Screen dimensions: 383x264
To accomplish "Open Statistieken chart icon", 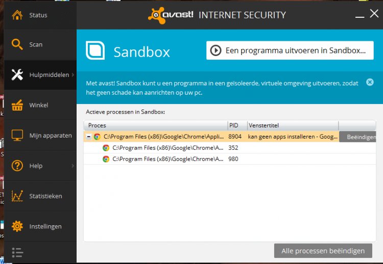I will tap(17, 196).
